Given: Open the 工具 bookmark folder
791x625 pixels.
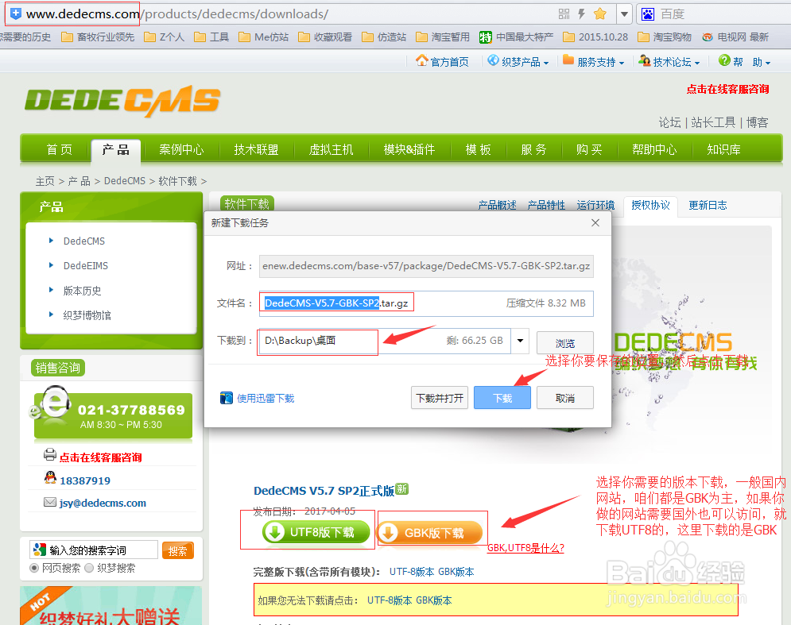Looking at the screenshot, I should pyautogui.click(x=211, y=37).
